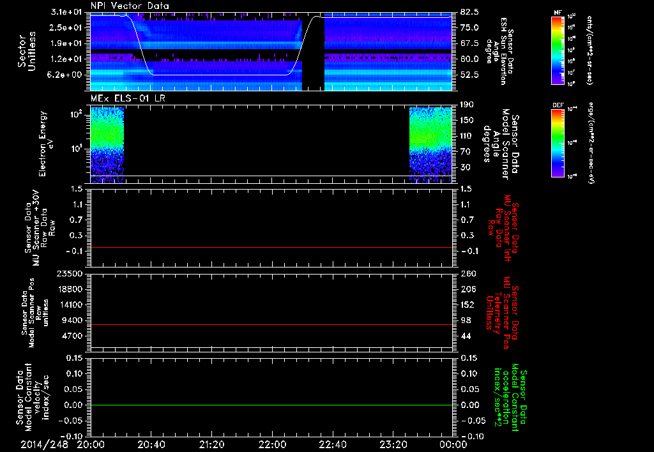Click the red line in Scanner Pos panel
Screen dimensions: 654x452
pos(271,324)
